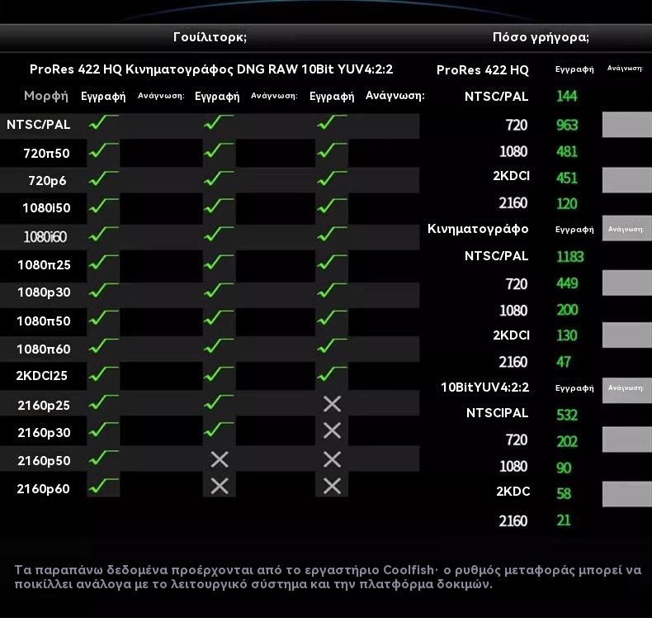Click the 10Bit YUV X mark for 2160p25

point(332,404)
